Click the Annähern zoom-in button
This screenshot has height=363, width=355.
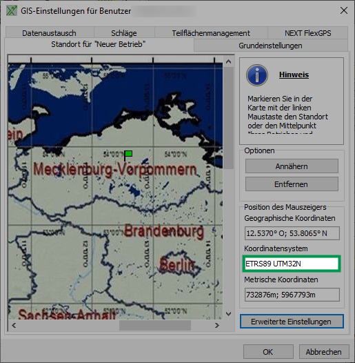pyautogui.click(x=292, y=166)
